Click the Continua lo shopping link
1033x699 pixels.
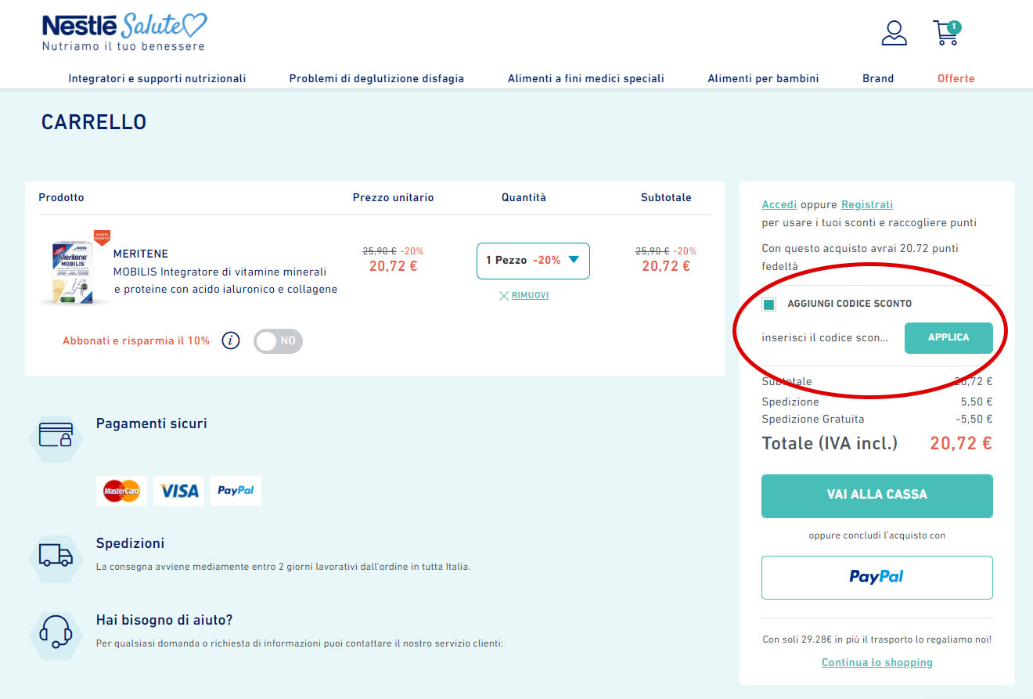pos(876,662)
